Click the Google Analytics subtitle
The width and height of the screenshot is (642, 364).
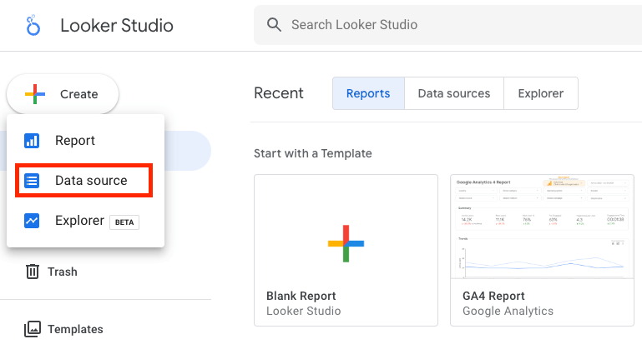(508, 312)
